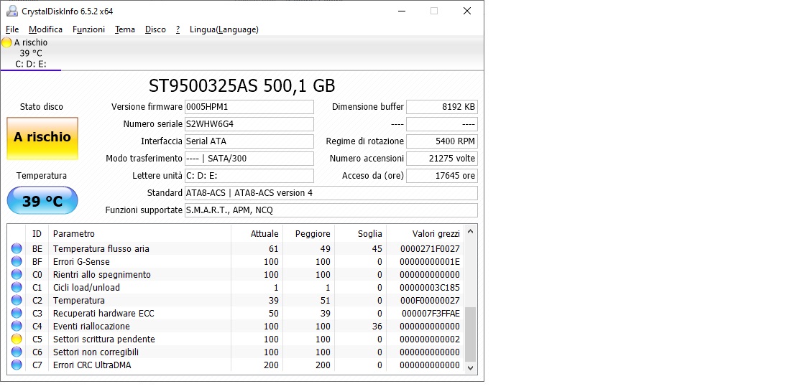
Task: Click raw value 0000271F0027
Action: (431, 248)
